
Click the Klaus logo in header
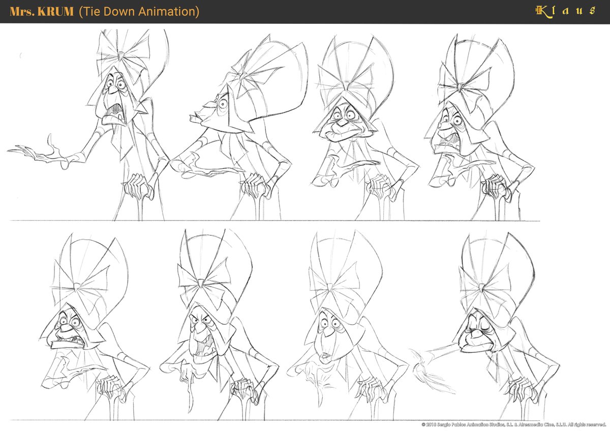point(566,11)
